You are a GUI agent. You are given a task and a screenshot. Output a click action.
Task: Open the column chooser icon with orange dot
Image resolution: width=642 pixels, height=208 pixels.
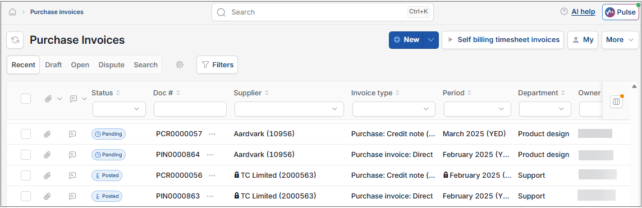pos(616,101)
